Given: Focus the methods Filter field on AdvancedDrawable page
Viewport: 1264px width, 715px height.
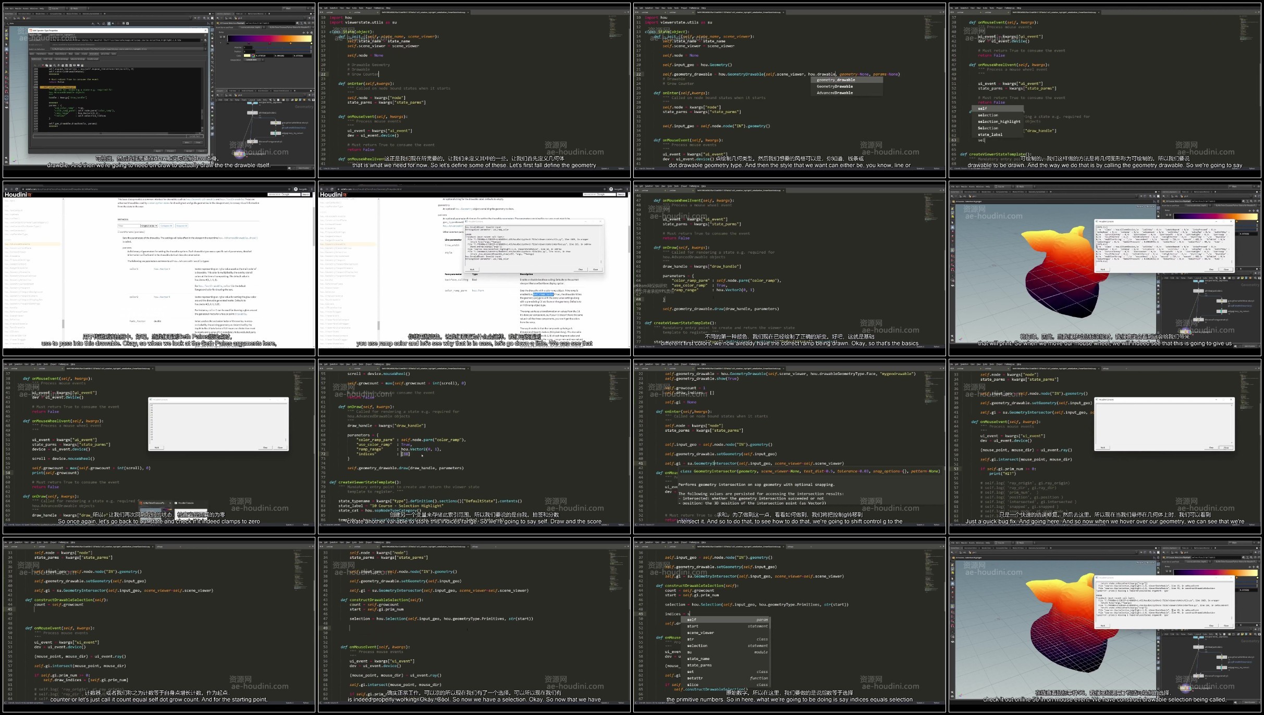Looking at the screenshot, I should [128, 225].
